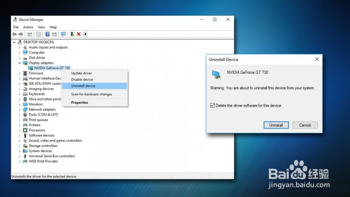This screenshot has width=350, height=197.
Task: Click the Firmware chip icon
Action: point(25,73)
